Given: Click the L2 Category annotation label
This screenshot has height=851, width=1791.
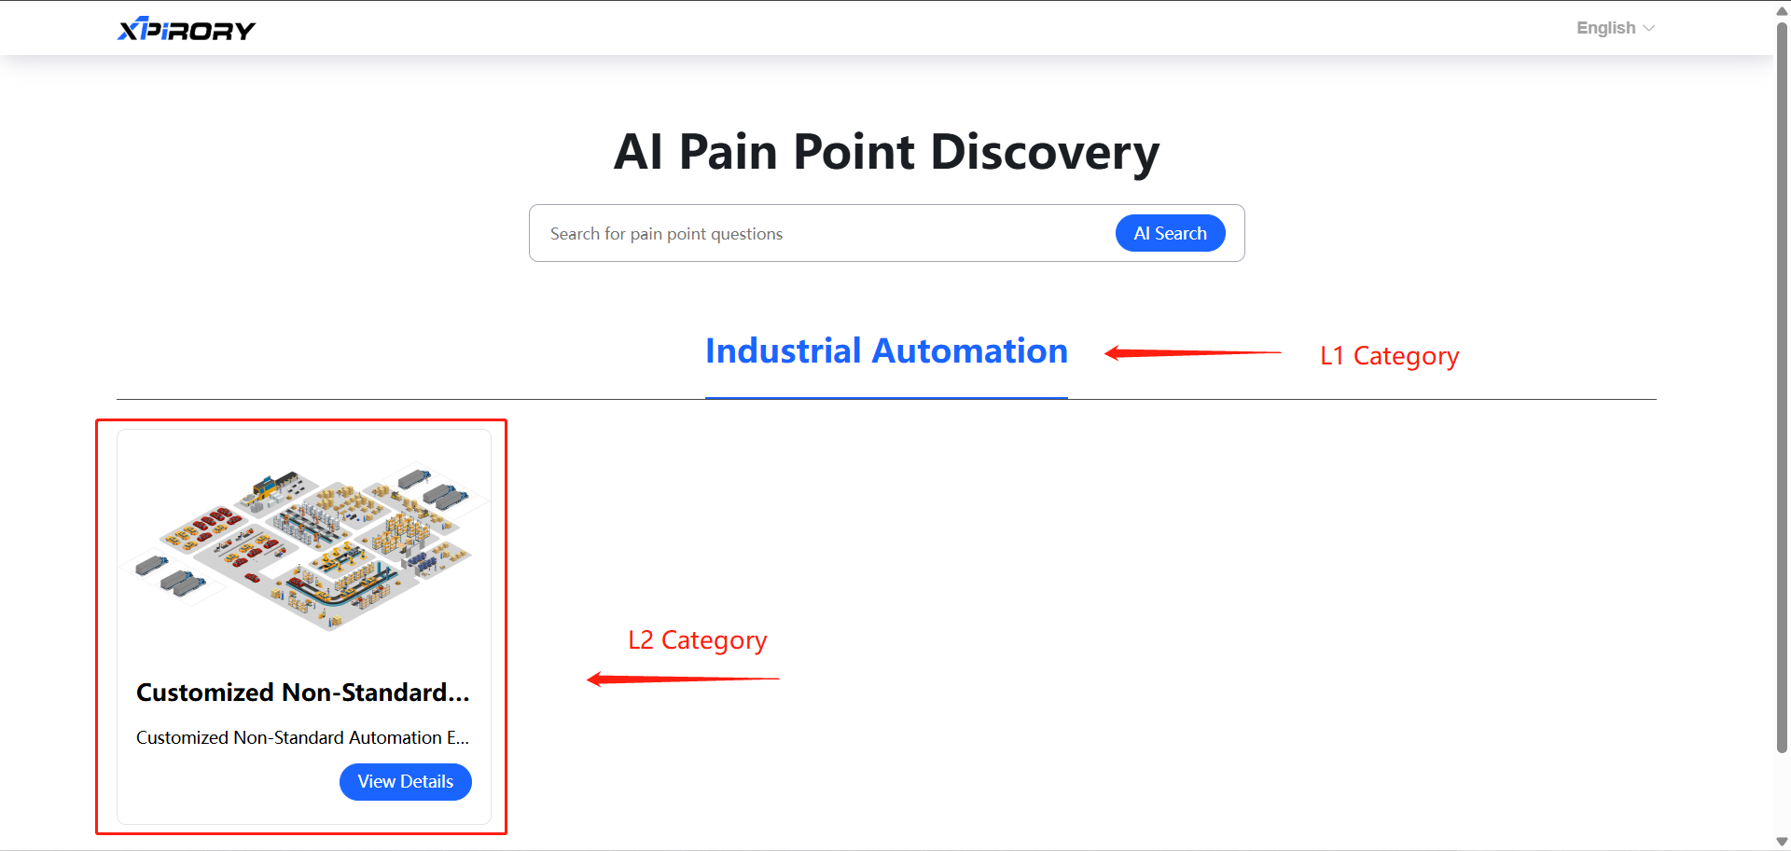Looking at the screenshot, I should tap(697, 640).
